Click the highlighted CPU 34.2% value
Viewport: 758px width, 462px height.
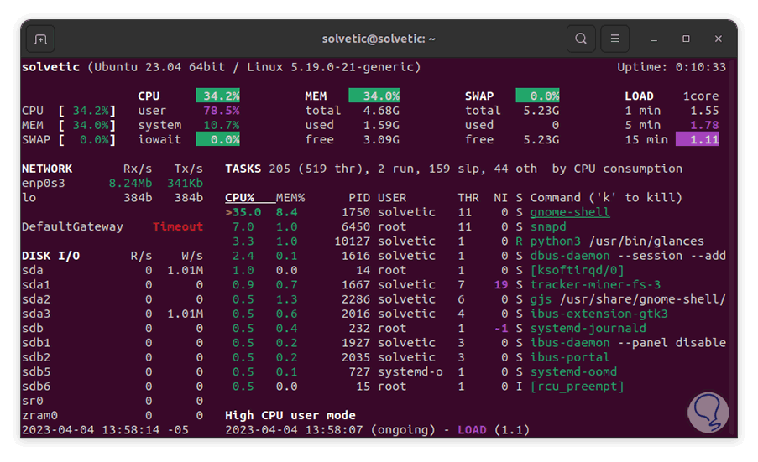coord(218,96)
